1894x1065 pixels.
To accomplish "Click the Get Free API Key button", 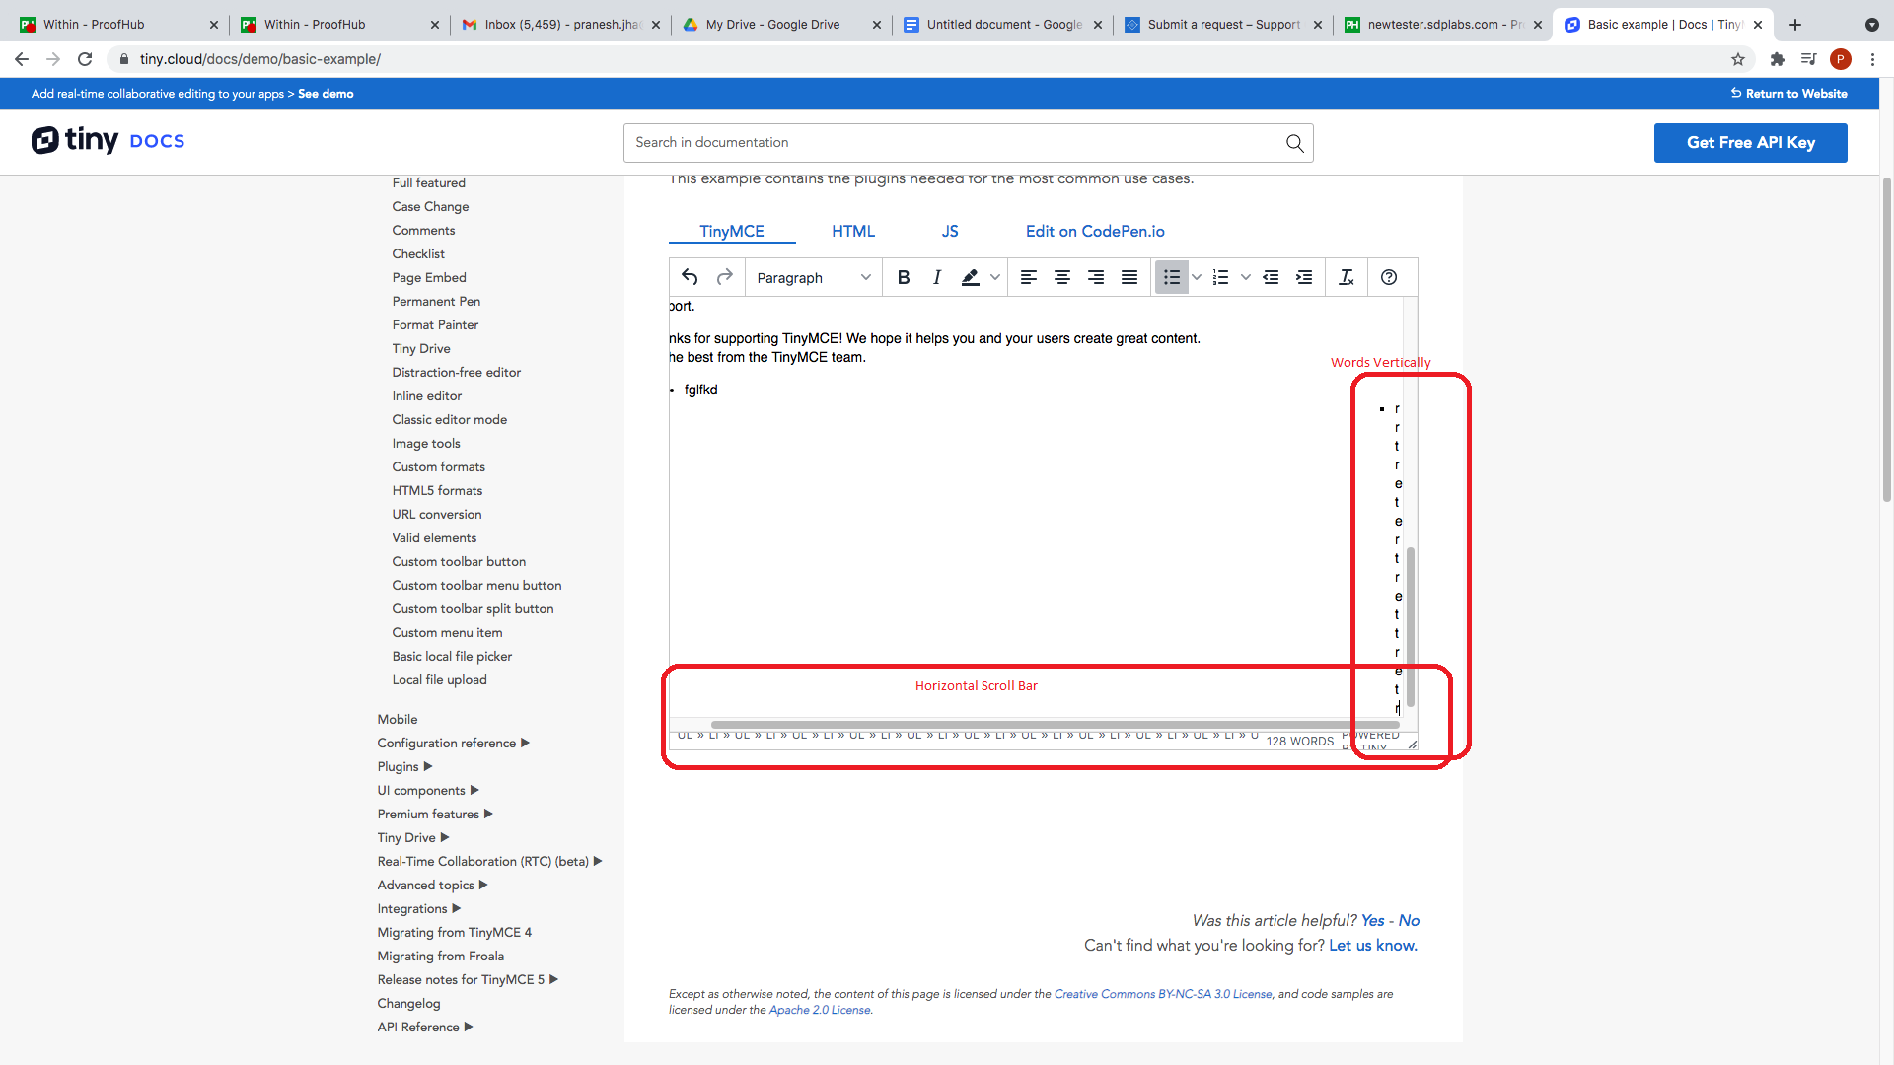I will coord(1750,142).
